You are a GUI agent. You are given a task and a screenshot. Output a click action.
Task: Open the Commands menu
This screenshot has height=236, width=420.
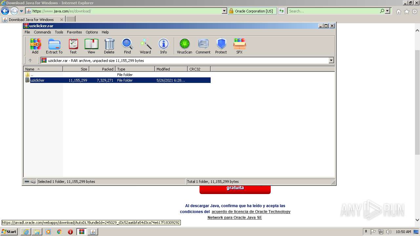click(x=42, y=32)
